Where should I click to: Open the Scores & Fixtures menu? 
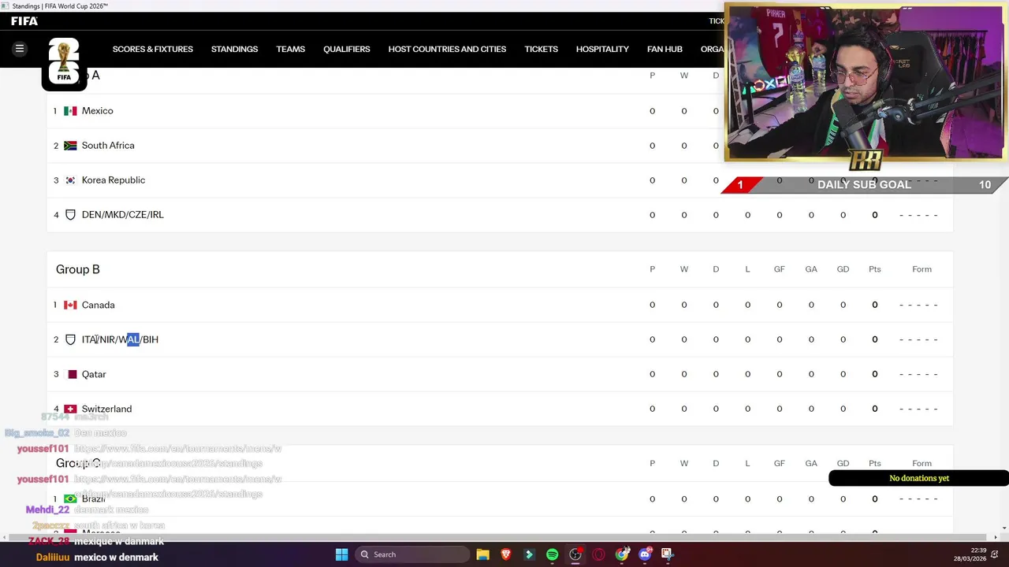[x=153, y=49]
